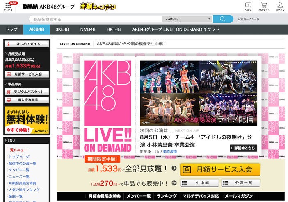Click マルチデバイス対応 in bottom black bar
The height and width of the screenshot is (202, 288).
coord(201,196)
